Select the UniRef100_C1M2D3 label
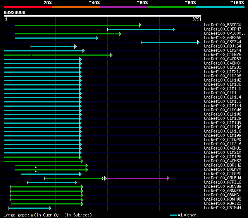Screen dimensions: 248x218 click(222, 68)
